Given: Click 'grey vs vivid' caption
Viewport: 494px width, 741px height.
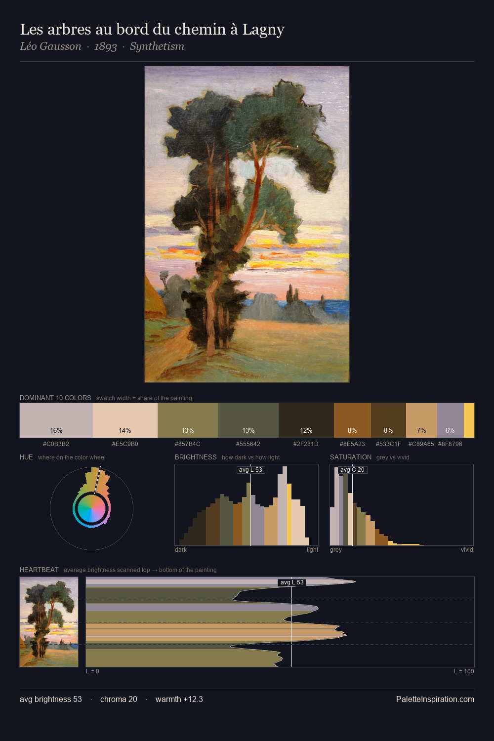Looking at the screenshot, I should 393,457.
